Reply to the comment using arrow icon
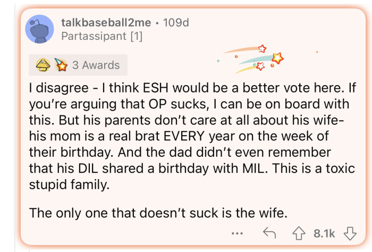372x252 pixels. pyautogui.click(x=268, y=233)
